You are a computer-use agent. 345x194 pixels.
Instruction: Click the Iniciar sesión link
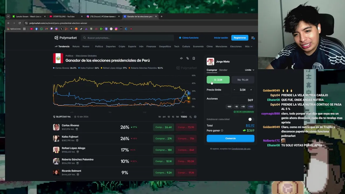(x=221, y=38)
